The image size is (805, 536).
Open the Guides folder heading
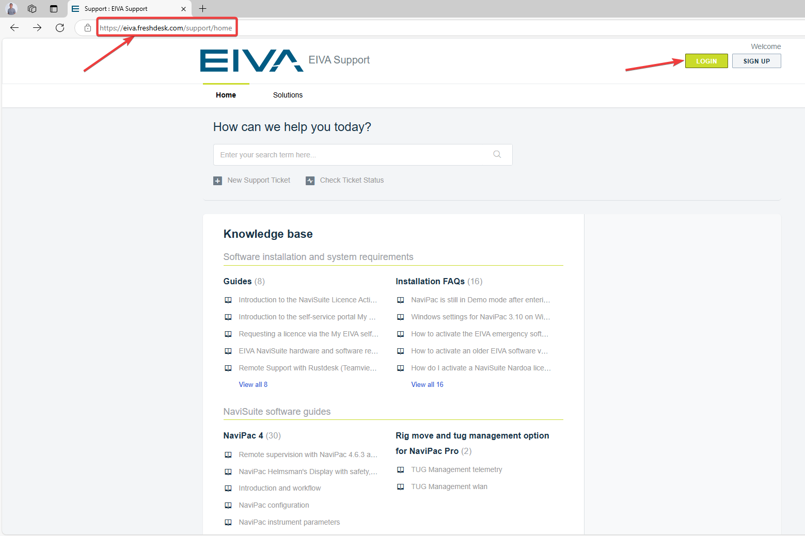[238, 281]
